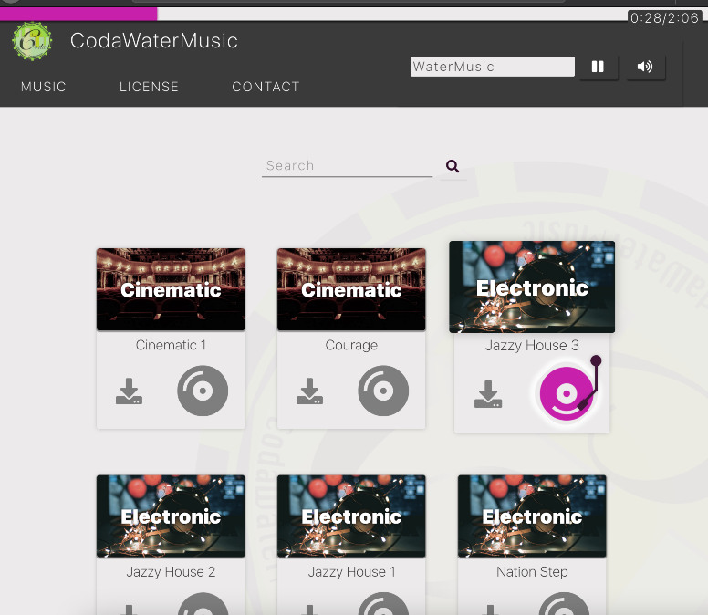The image size is (708, 615).
Task: Download the Jazzy House 3 track
Action: (x=488, y=394)
